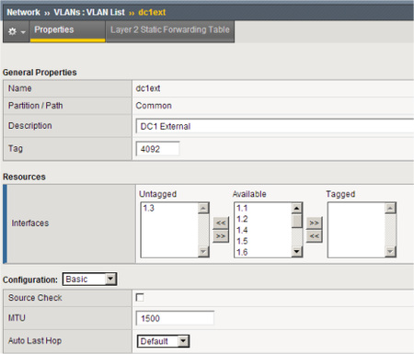Expand the Auto Last Hop dropdown
The image size is (414, 354).
163,341
